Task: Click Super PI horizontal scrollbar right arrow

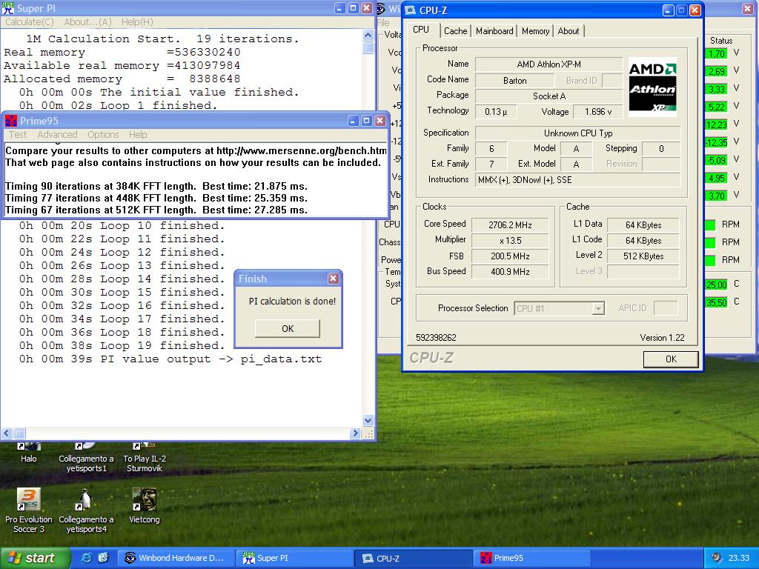Action: [x=355, y=433]
